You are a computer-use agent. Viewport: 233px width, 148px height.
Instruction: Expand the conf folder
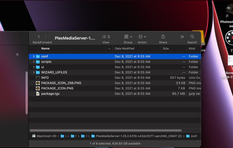point(34,56)
